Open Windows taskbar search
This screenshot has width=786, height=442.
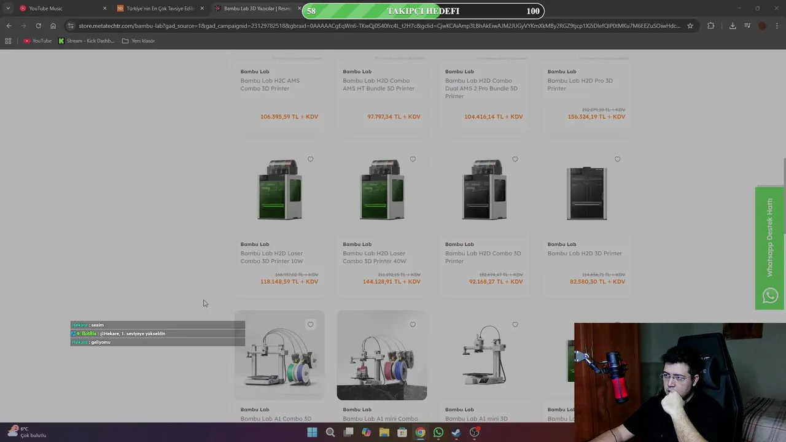pyautogui.click(x=330, y=432)
